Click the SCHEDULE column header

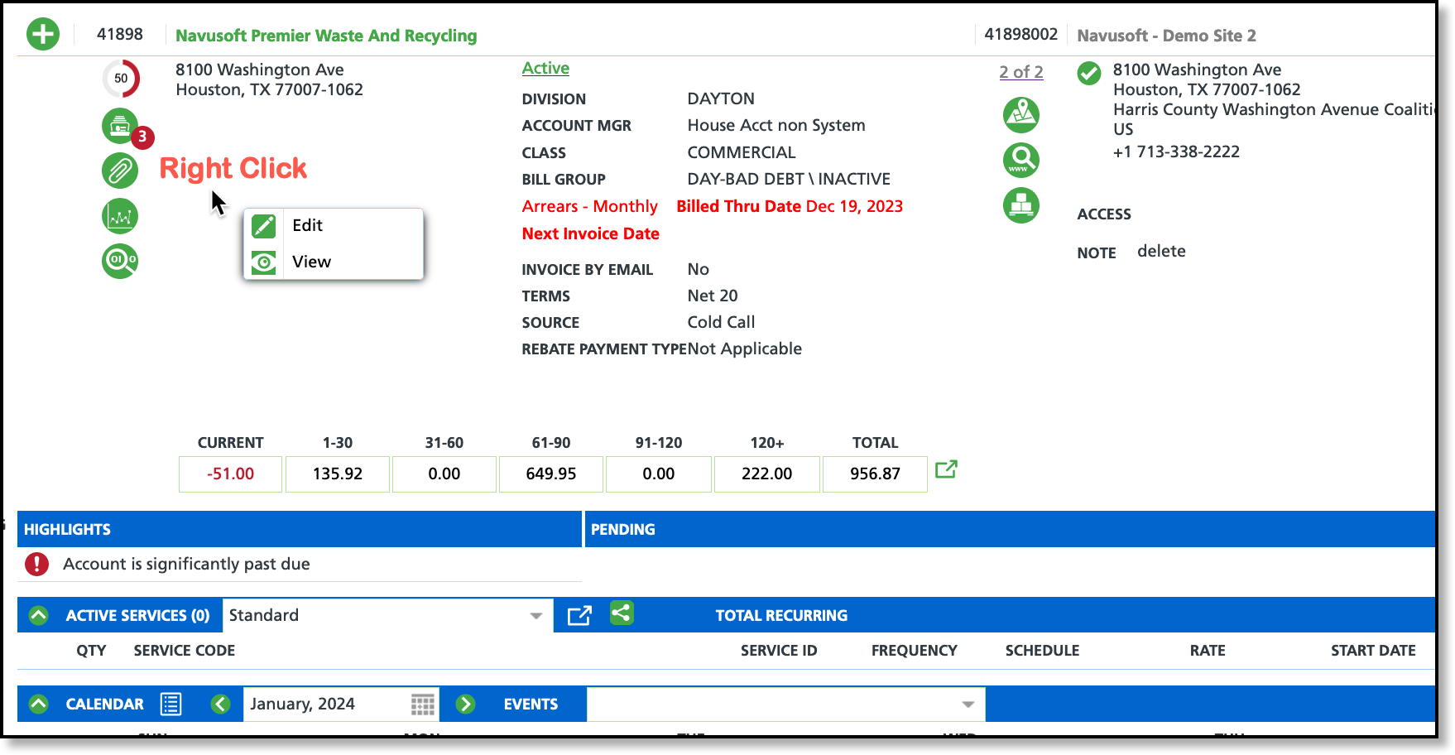click(1042, 651)
